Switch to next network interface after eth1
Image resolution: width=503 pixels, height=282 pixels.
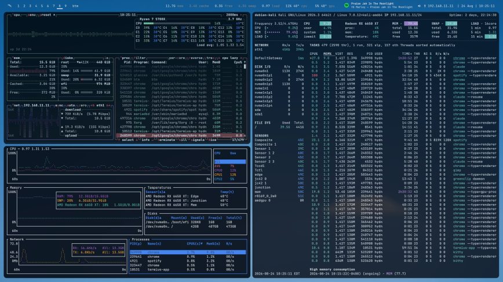108,105
